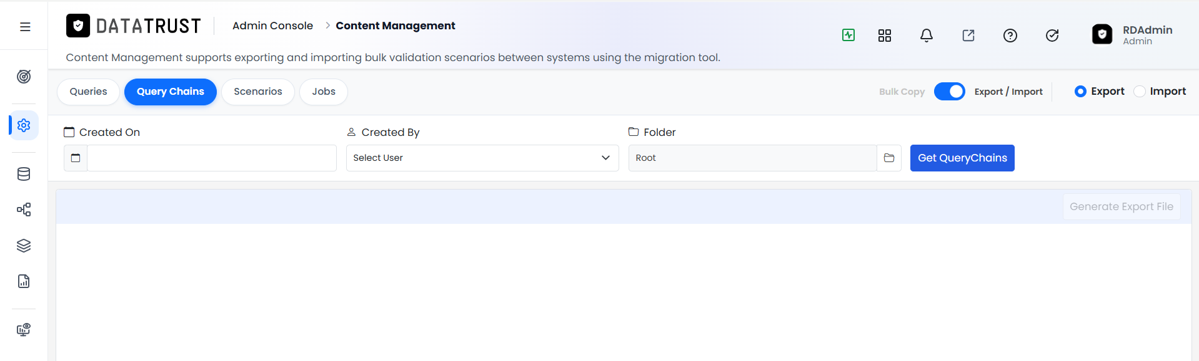Screen dimensions: 1199x361
Task: Click the green activity pulse icon
Action: click(848, 35)
